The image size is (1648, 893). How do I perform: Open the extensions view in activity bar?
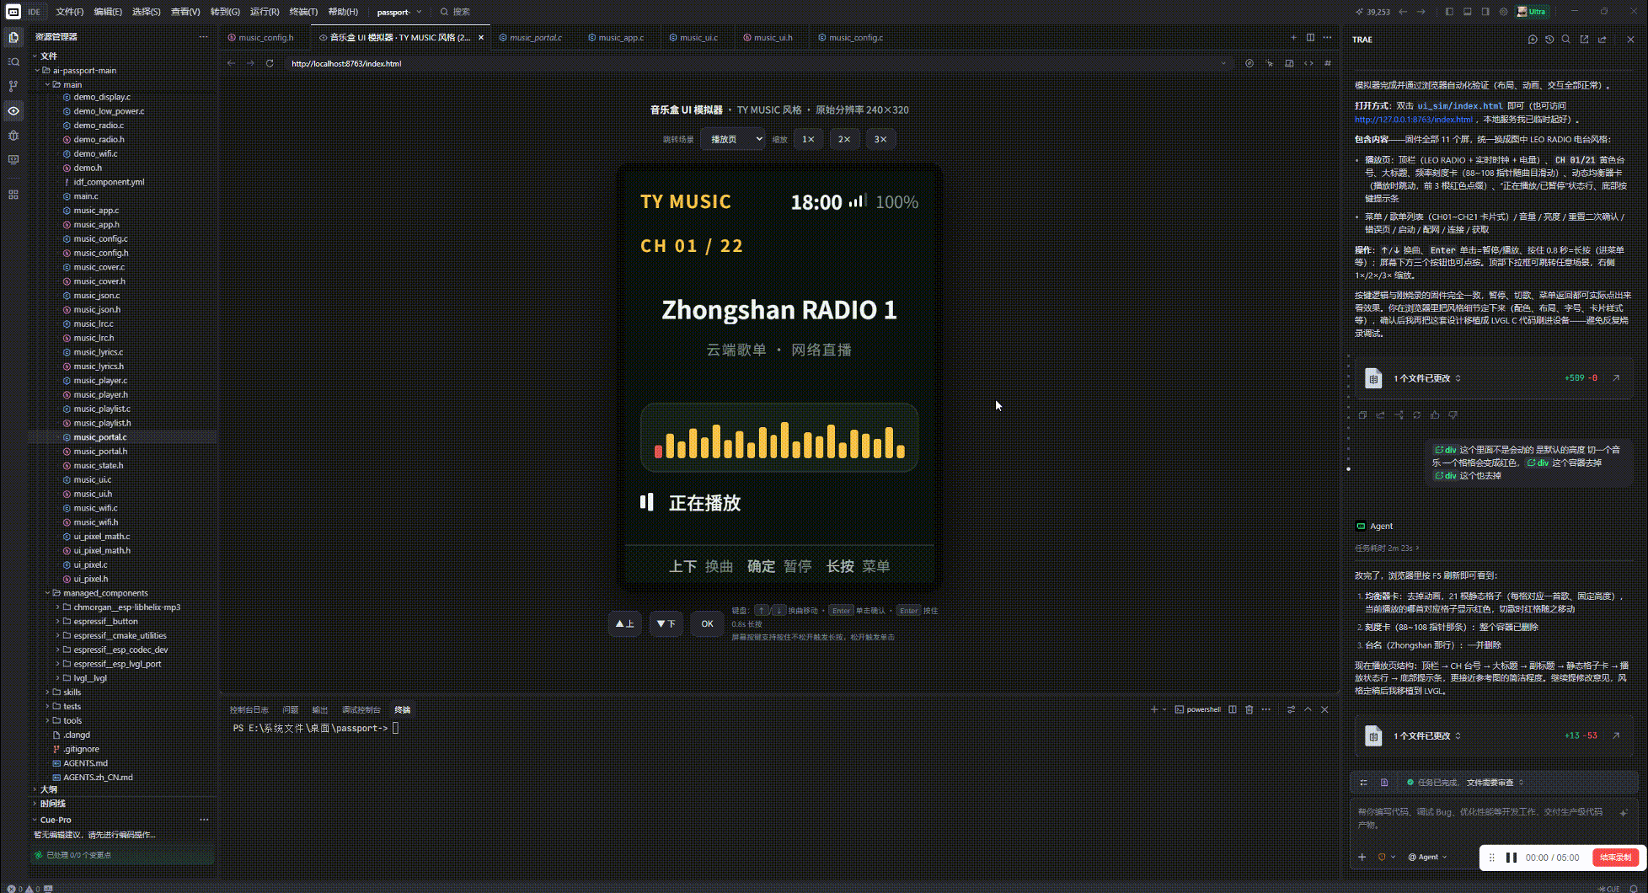tap(13, 194)
